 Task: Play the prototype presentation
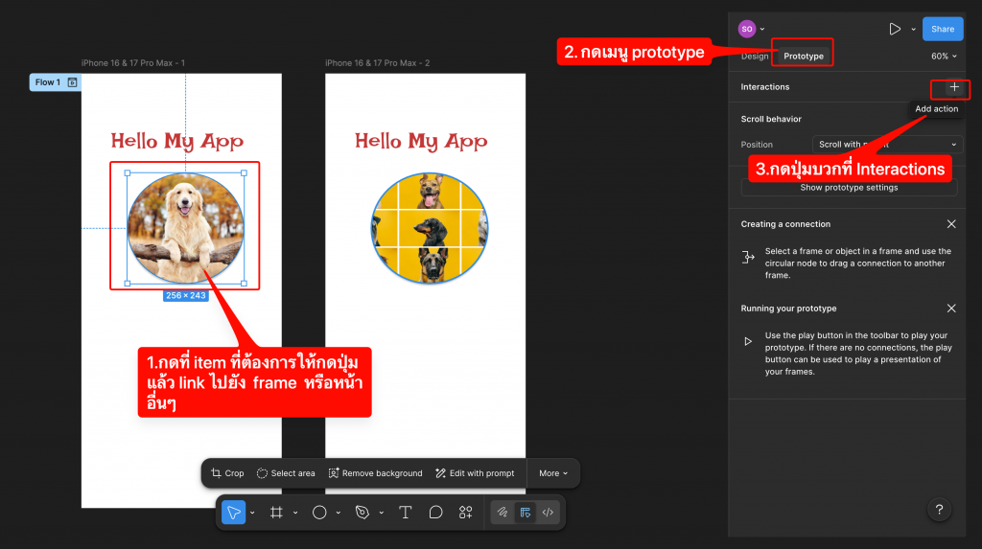pos(894,29)
